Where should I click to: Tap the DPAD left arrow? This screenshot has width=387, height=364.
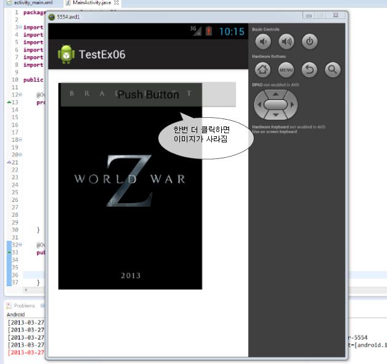[x=259, y=104]
